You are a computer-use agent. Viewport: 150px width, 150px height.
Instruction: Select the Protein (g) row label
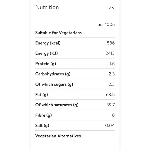coord(46,64)
